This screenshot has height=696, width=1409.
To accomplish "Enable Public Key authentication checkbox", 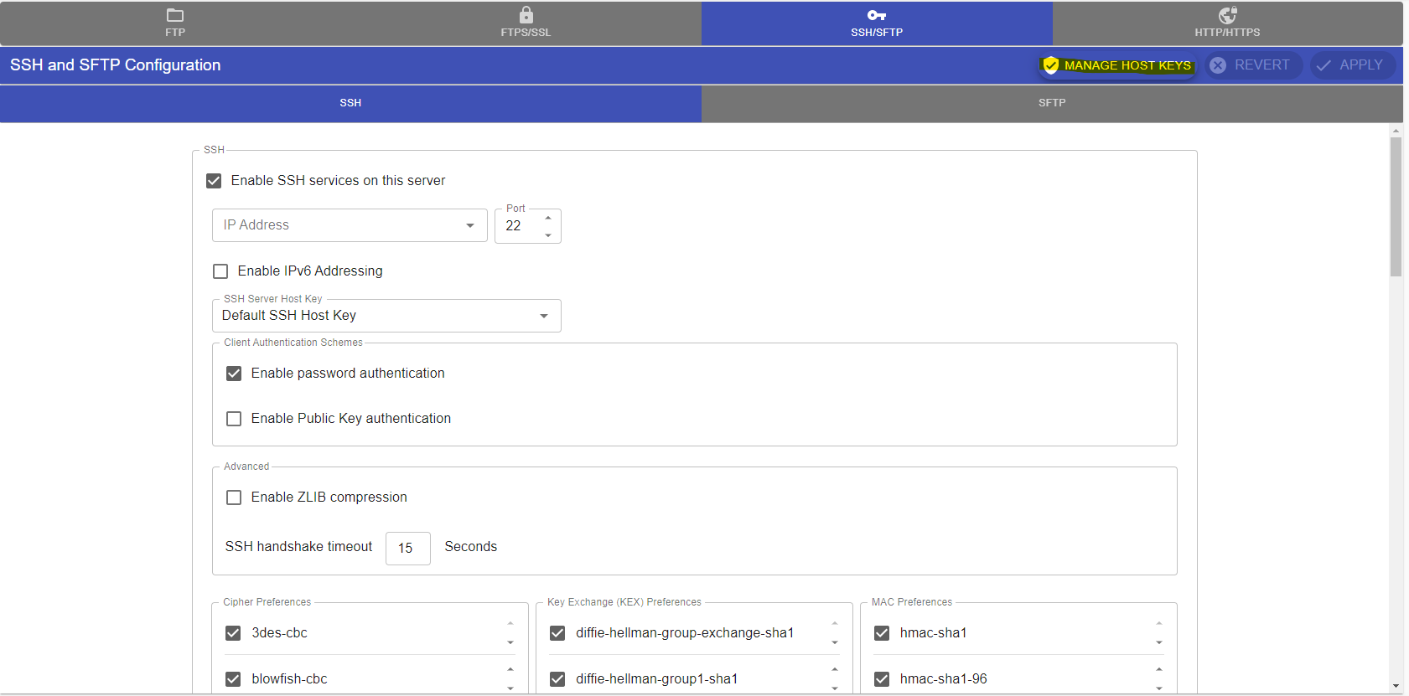I will (x=234, y=419).
